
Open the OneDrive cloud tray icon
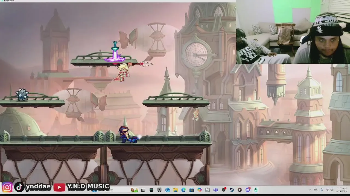click(316, 190)
